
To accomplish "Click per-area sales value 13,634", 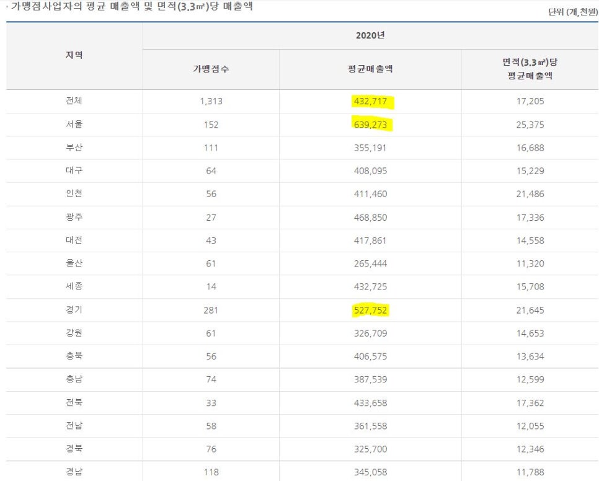I will (530, 356).
